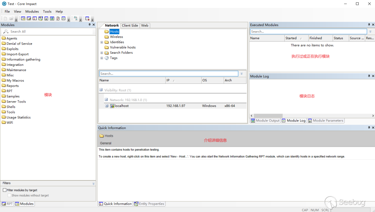Image resolution: width=375 pixels, height=212 pixels.
Task: Close the Quick Information panel
Action: [373, 127]
